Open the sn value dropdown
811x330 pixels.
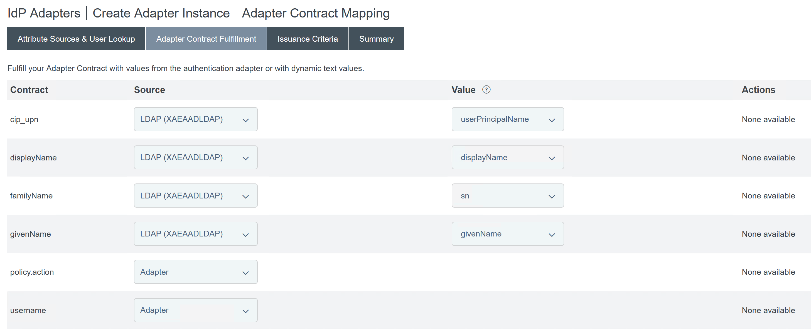click(507, 196)
